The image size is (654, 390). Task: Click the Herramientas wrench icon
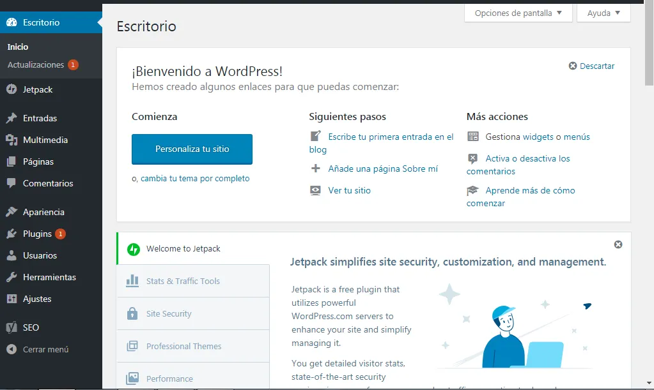[x=12, y=277]
